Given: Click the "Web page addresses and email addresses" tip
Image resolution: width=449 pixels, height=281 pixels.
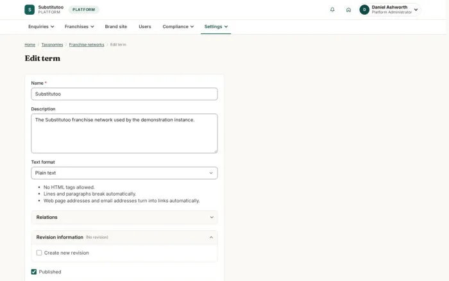Looking at the screenshot, I should point(121,201).
